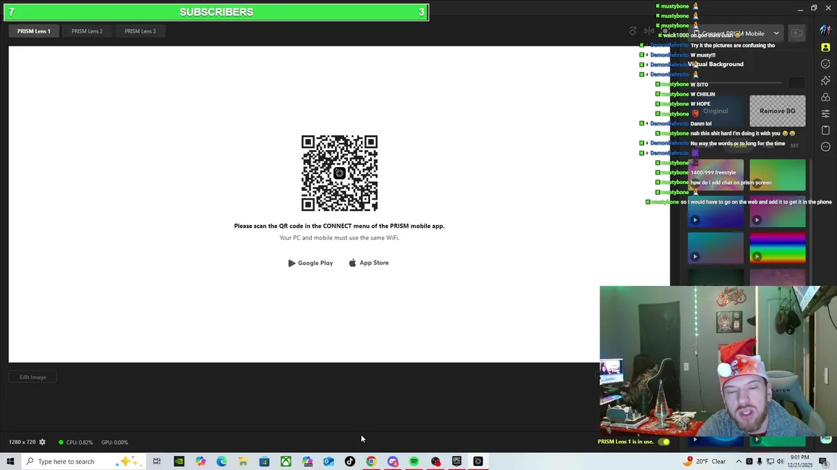The width and height of the screenshot is (837, 470).
Task: Adjust the virtual background blur slider
Action: point(736,83)
